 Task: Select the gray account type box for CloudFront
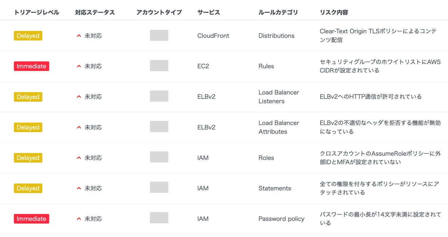(159, 35)
